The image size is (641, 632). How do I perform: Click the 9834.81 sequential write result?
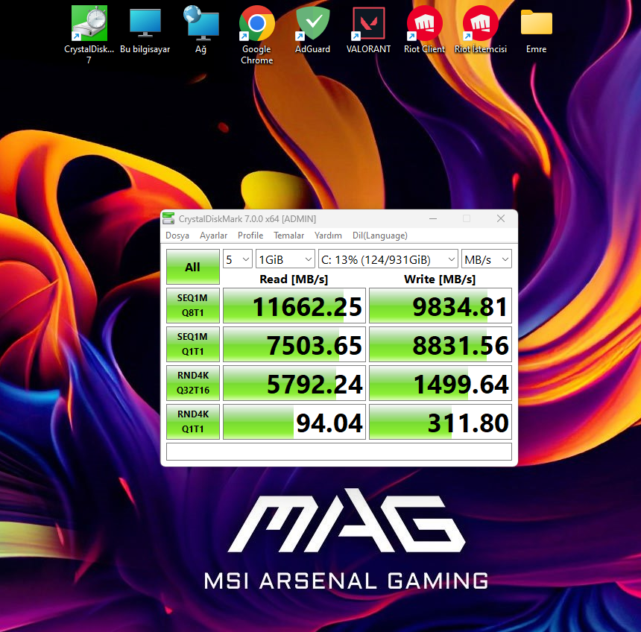click(x=441, y=306)
